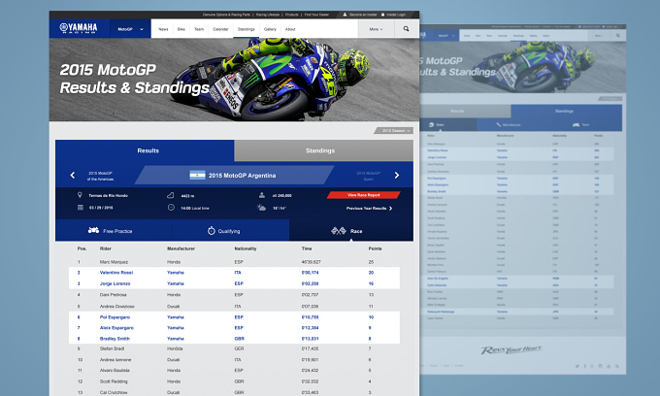Expand the MotoGP series dropdown
Image resolution: width=660 pixels, height=396 pixels.
[x=130, y=29]
